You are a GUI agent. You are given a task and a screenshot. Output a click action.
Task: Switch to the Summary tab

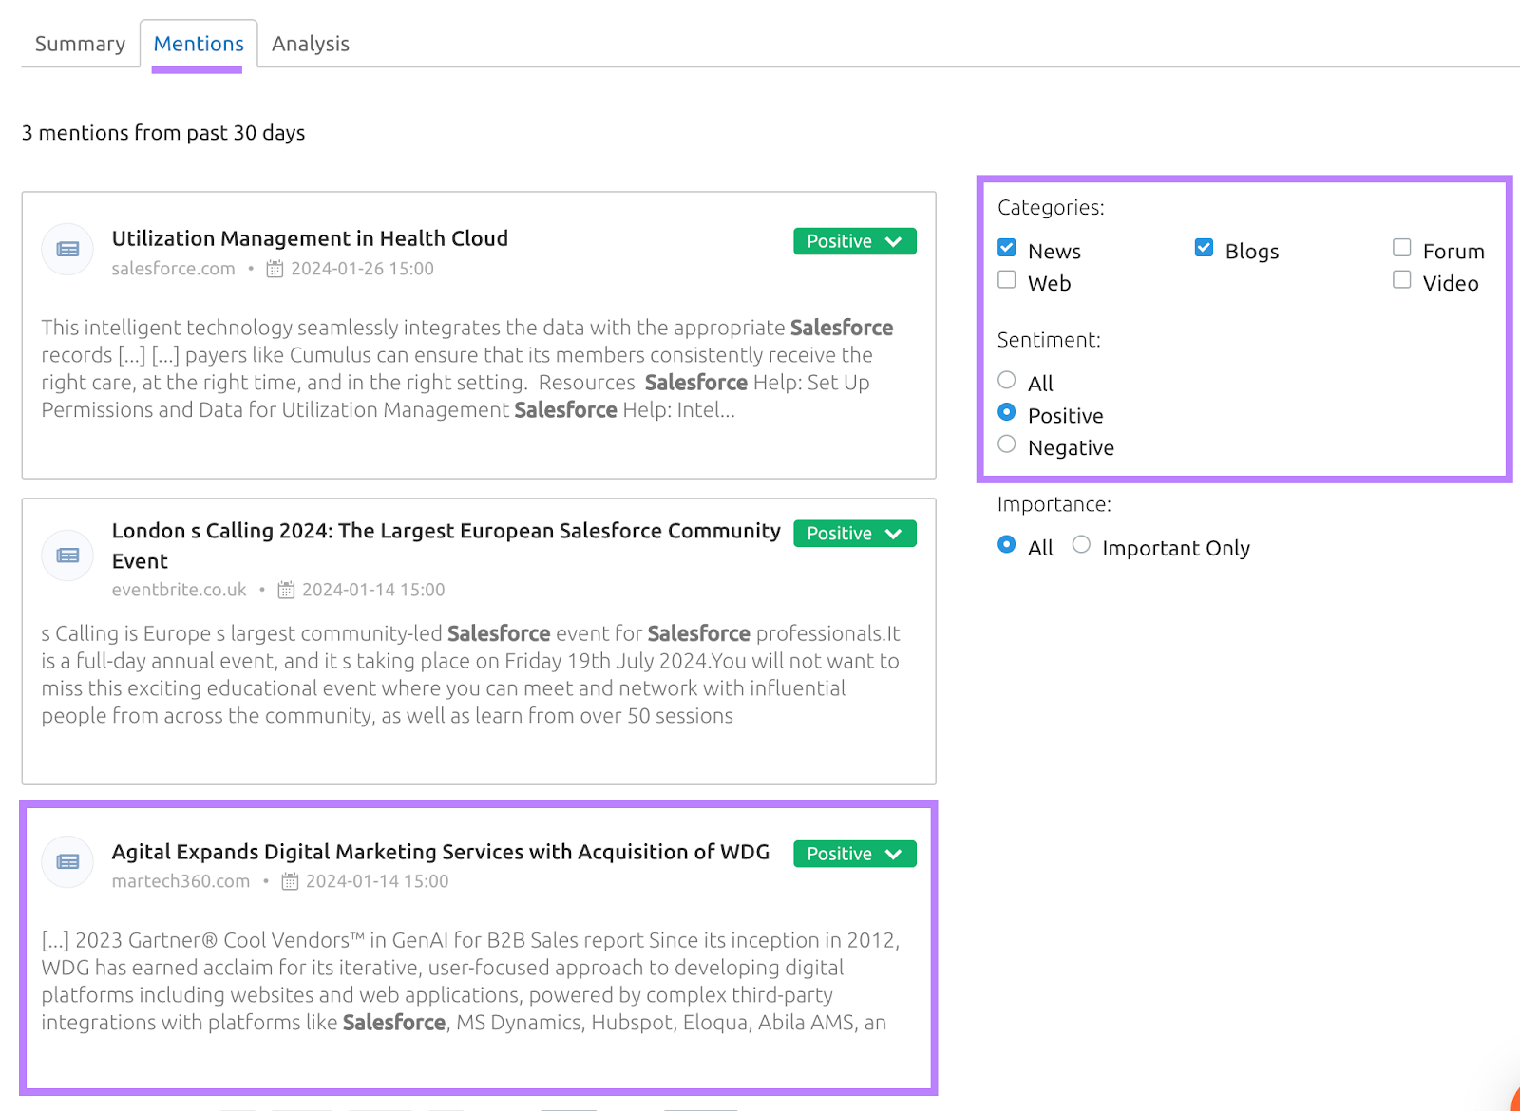coord(80,44)
